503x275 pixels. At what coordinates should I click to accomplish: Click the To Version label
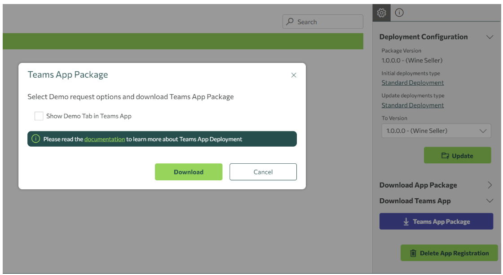(x=394, y=118)
